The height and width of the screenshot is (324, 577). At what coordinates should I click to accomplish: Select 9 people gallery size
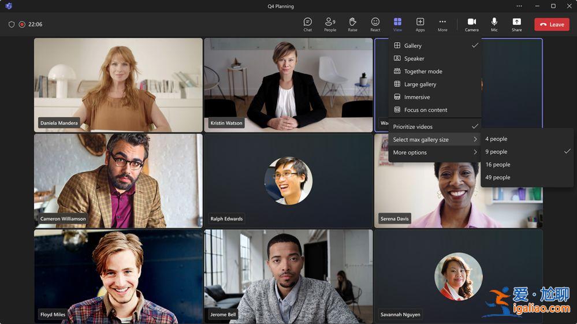tap(496, 152)
